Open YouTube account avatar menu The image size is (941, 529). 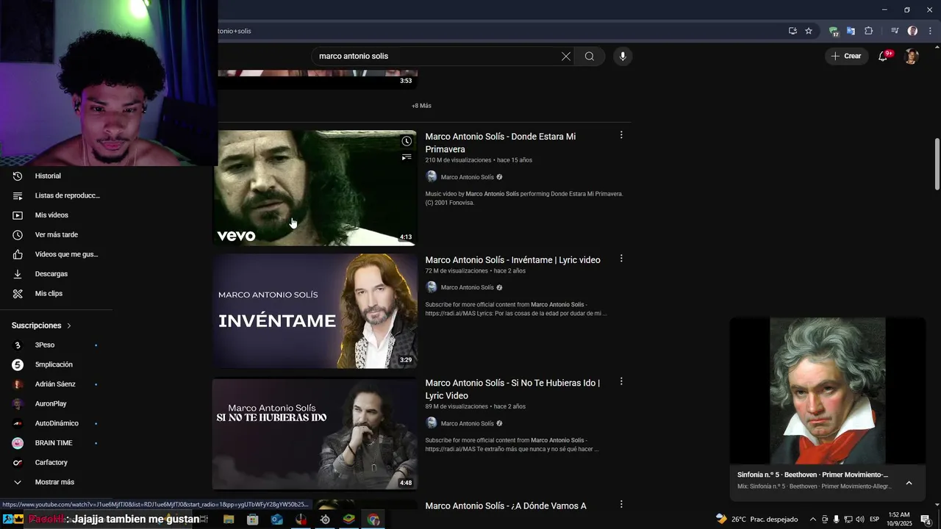(912, 57)
